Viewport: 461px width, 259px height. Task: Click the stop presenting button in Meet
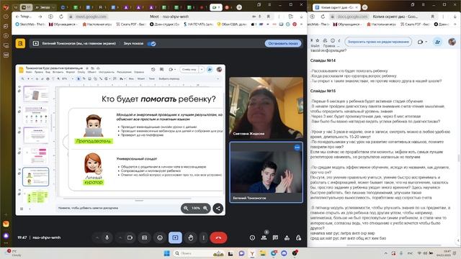pyautogui.click(x=283, y=43)
